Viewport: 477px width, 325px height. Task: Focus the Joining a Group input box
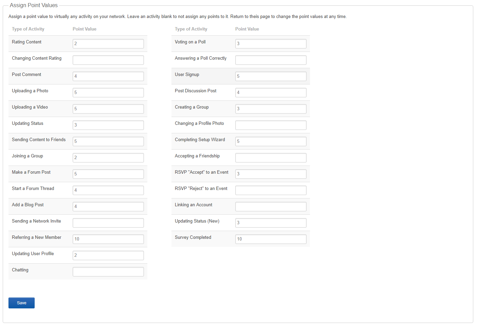click(108, 158)
